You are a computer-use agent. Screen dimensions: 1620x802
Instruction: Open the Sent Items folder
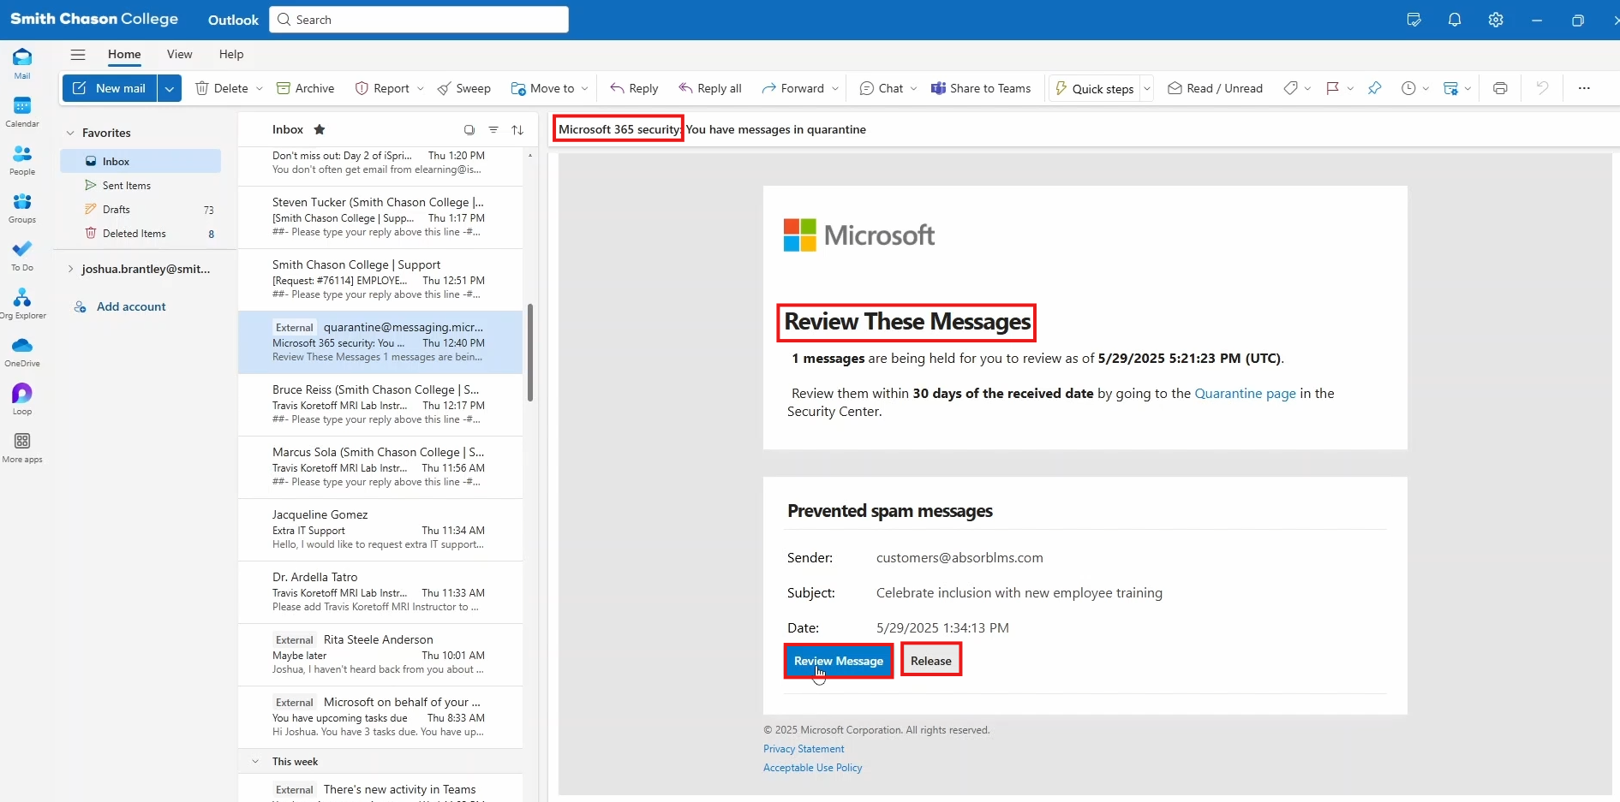(x=140, y=185)
